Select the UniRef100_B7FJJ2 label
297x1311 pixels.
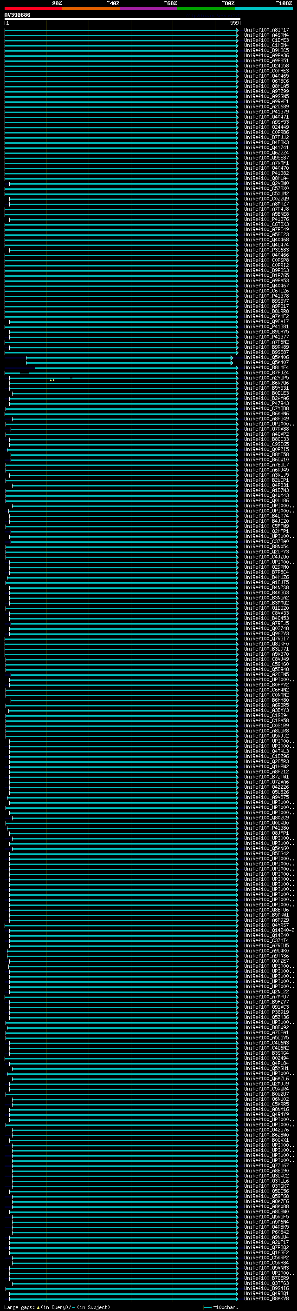click(266, 137)
